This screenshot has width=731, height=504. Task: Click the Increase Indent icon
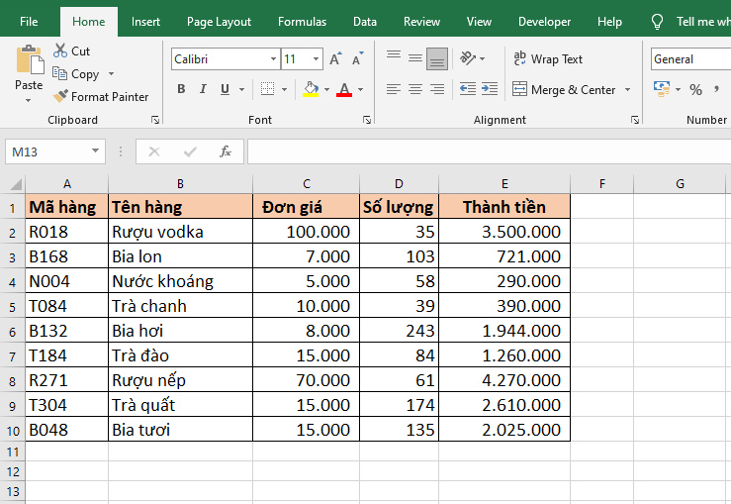click(489, 89)
